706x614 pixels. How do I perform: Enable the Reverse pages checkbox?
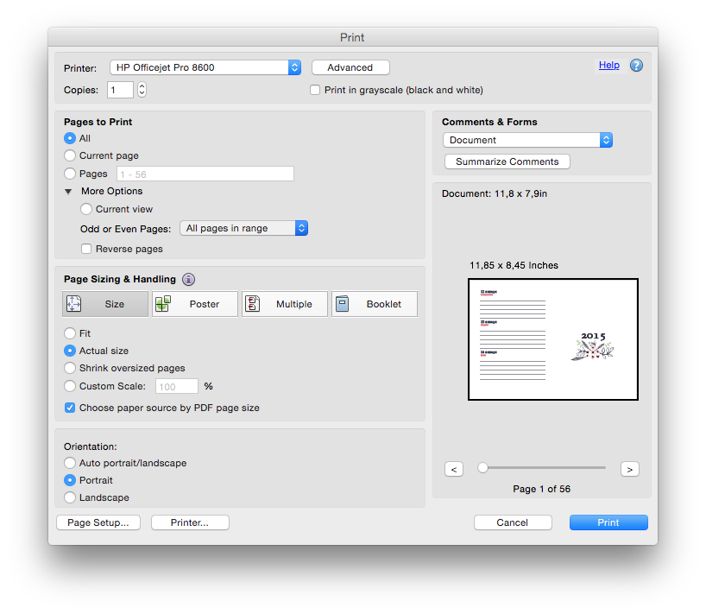(x=86, y=249)
